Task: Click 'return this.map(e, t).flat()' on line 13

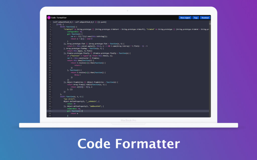Action: point(80,51)
